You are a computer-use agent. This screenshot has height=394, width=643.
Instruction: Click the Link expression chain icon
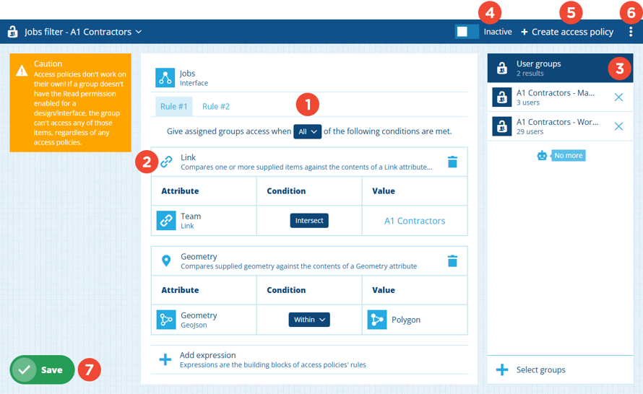pyautogui.click(x=166, y=162)
